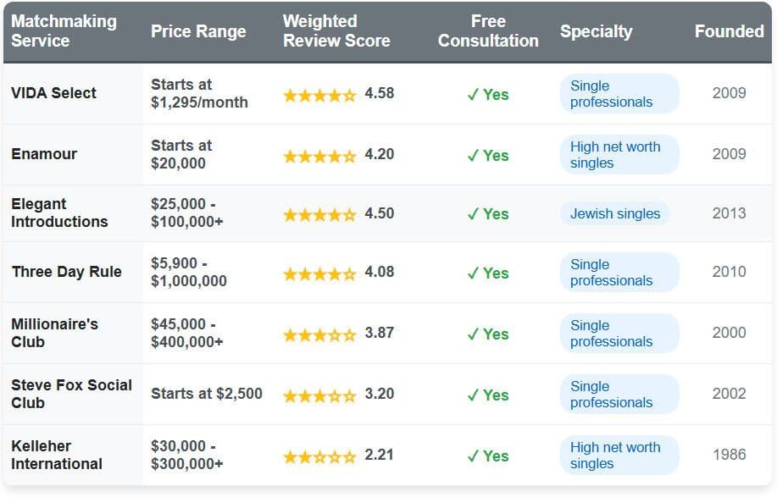Click Enamour's star rating icons
This screenshot has height=497, width=777.
coord(319,156)
